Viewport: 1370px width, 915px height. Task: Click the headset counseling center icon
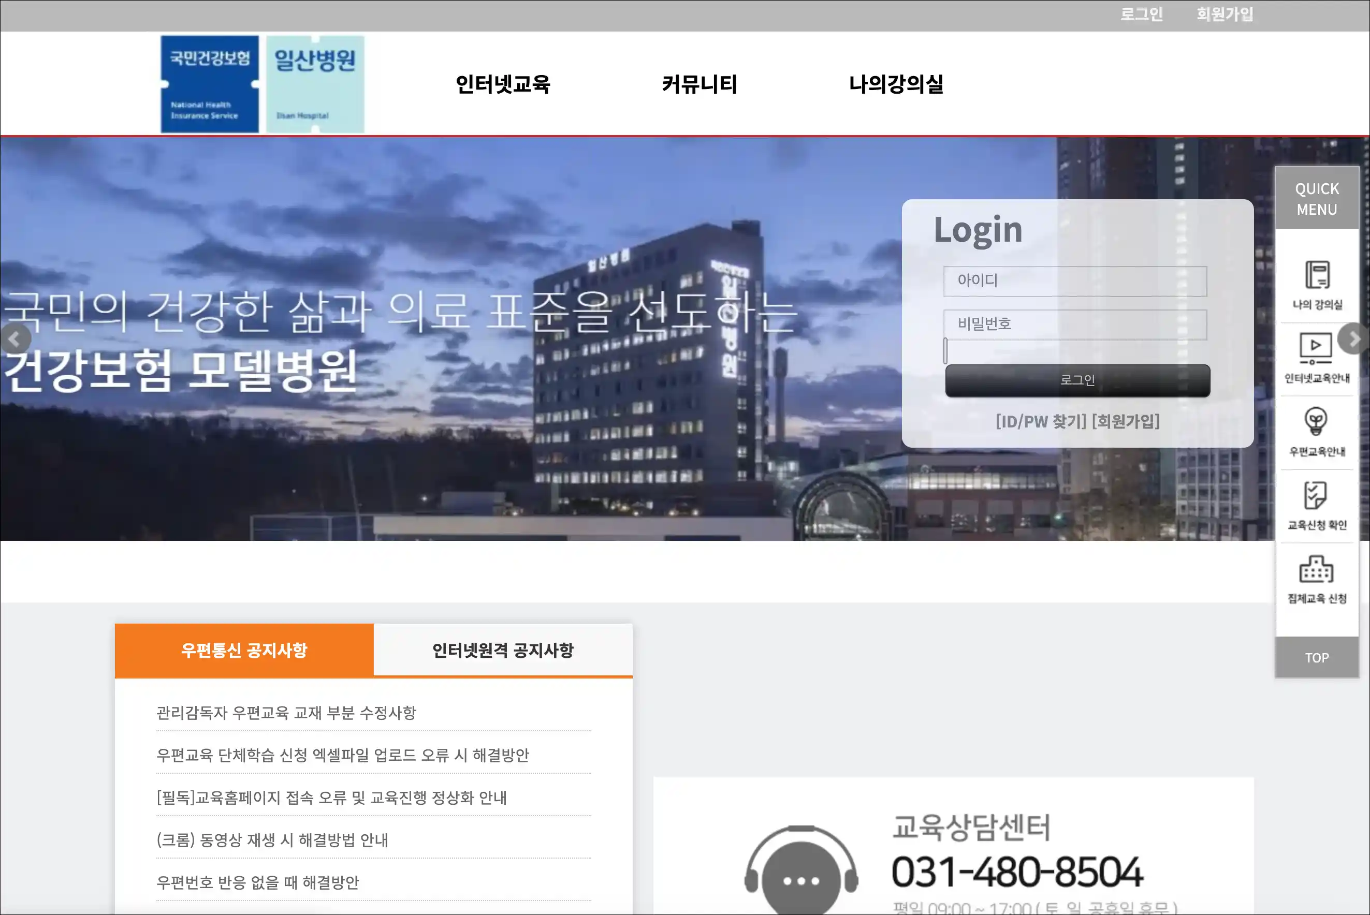801,869
